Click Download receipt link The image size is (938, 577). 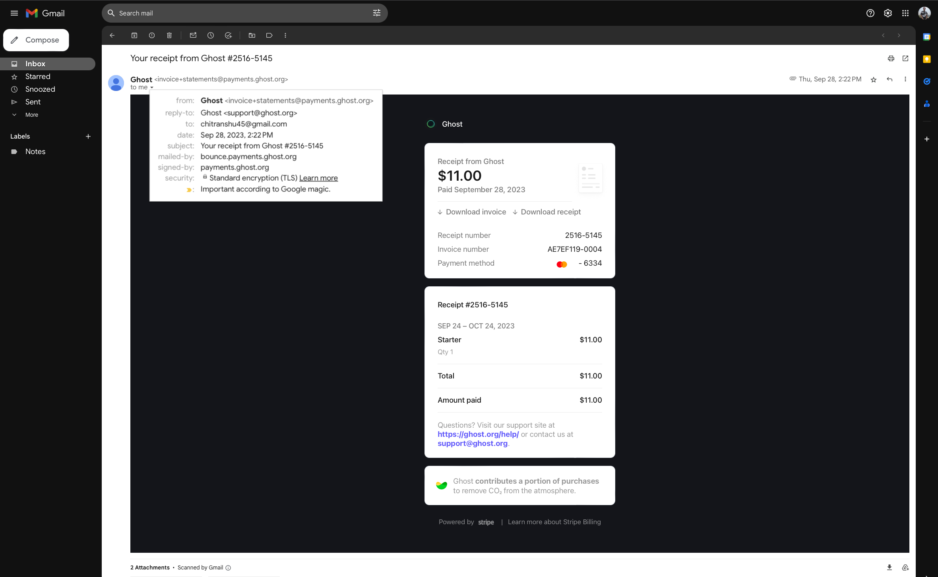point(547,212)
